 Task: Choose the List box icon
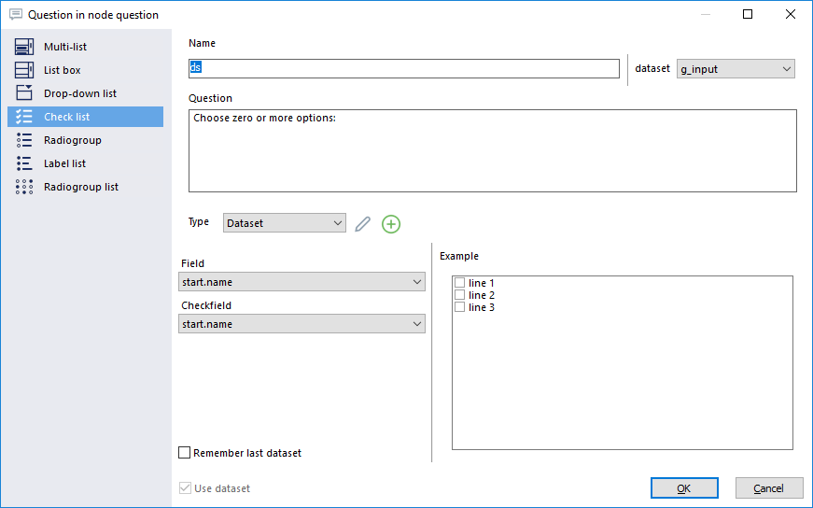24,70
